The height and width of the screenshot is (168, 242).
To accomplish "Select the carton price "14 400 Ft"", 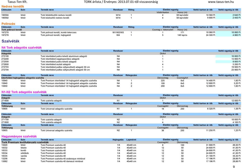I will point(210,81).
